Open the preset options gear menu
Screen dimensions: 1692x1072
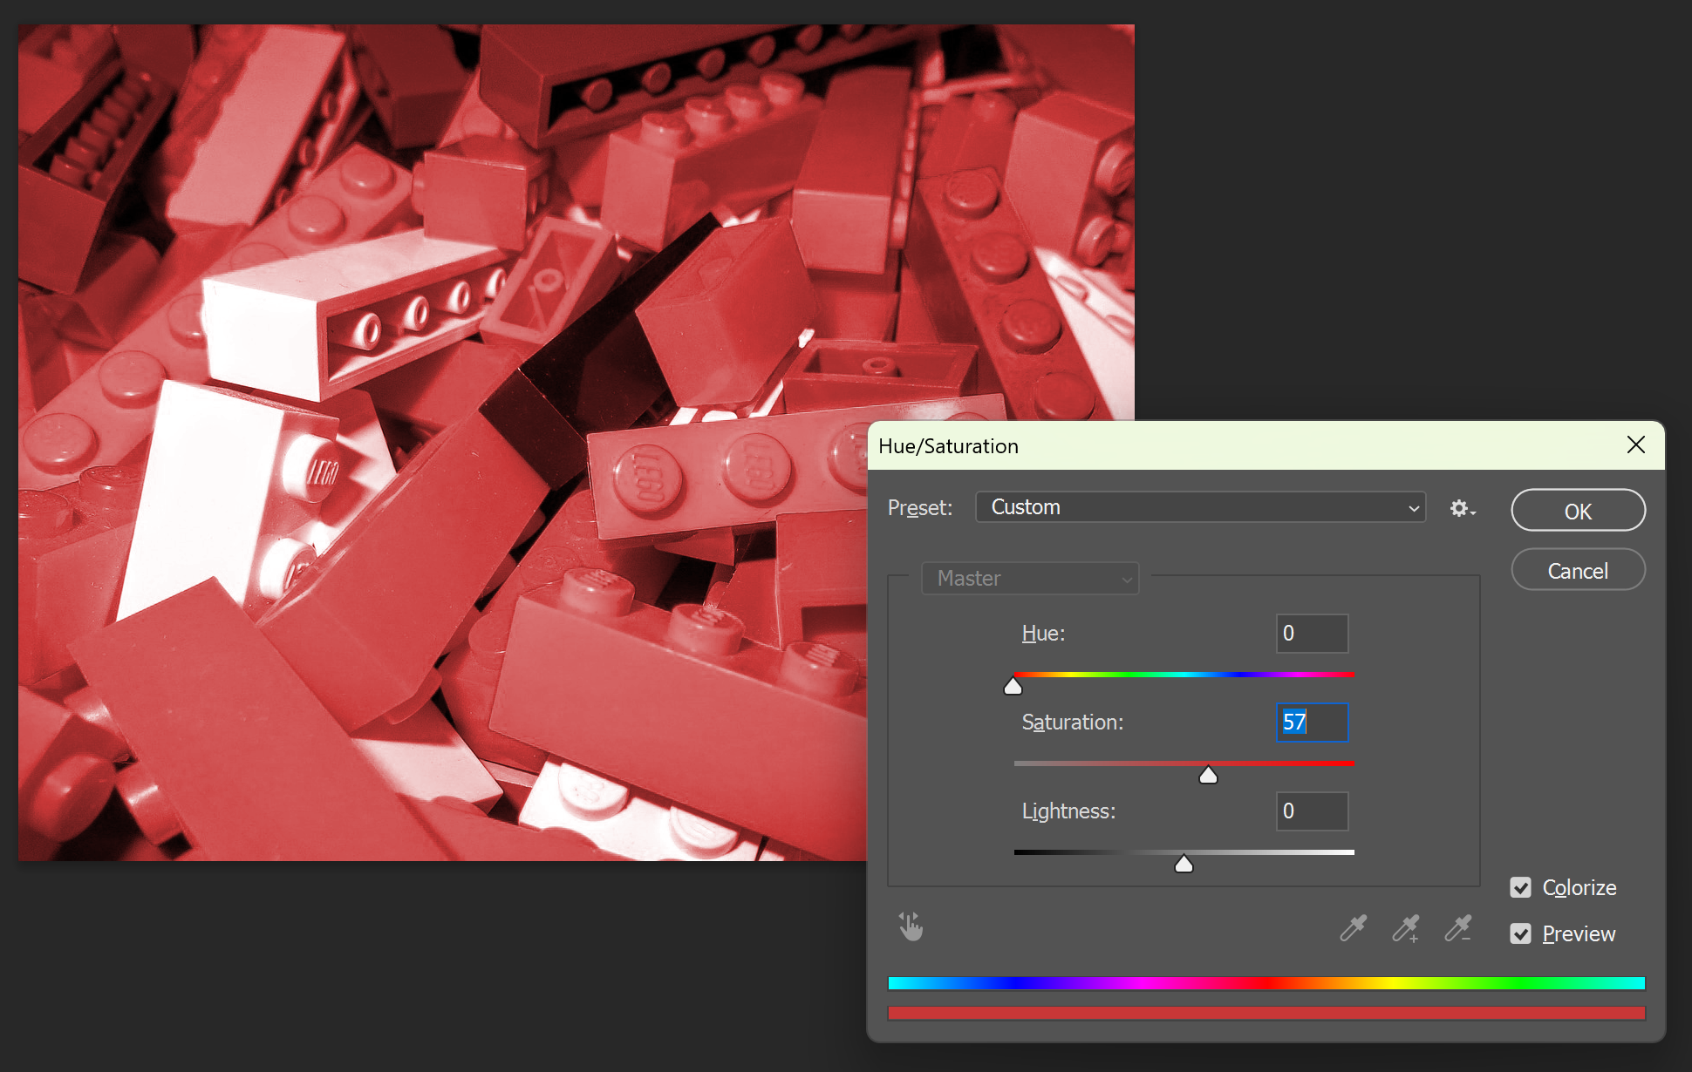1463,508
